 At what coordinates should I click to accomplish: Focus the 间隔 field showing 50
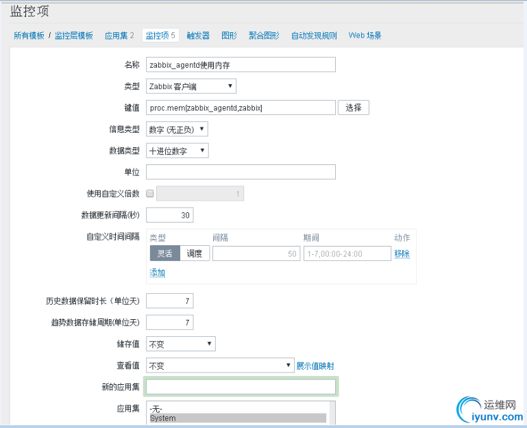pyautogui.click(x=256, y=253)
